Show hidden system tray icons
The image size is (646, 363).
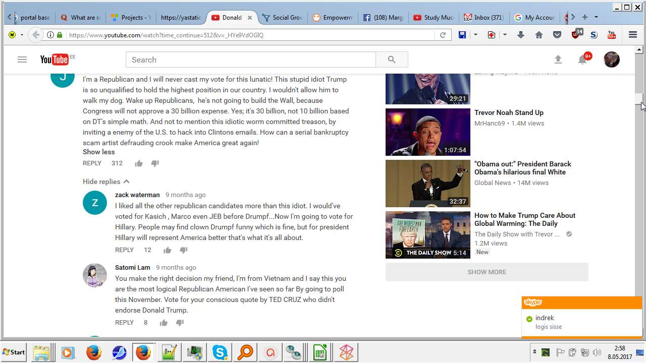click(x=534, y=351)
